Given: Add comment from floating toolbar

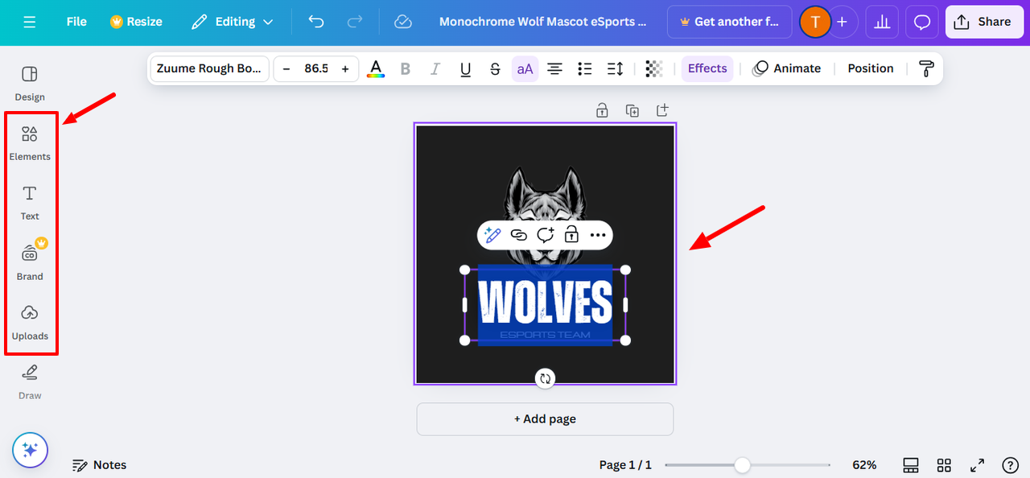Looking at the screenshot, I should click(x=546, y=235).
